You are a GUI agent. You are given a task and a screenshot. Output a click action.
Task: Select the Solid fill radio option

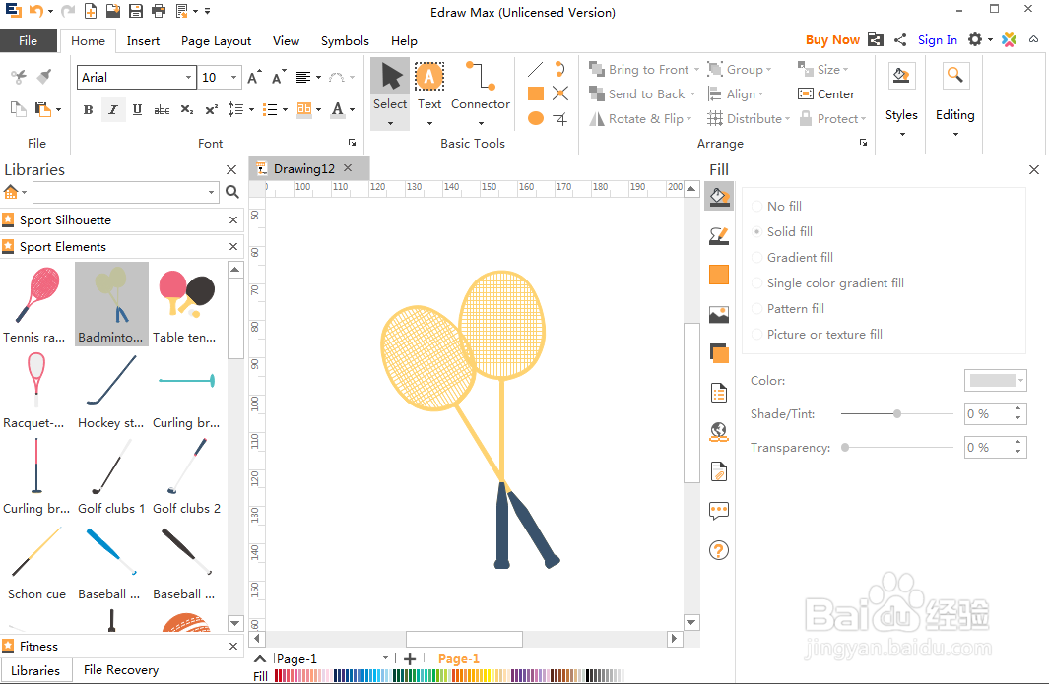[757, 231]
